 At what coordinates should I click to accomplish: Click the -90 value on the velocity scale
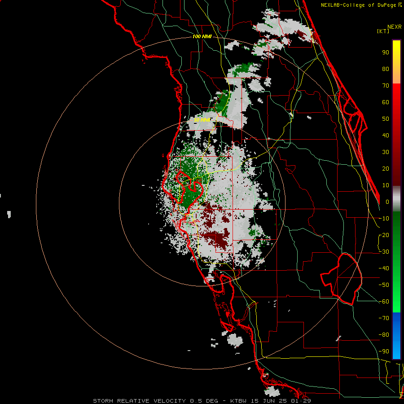(384, 351)
